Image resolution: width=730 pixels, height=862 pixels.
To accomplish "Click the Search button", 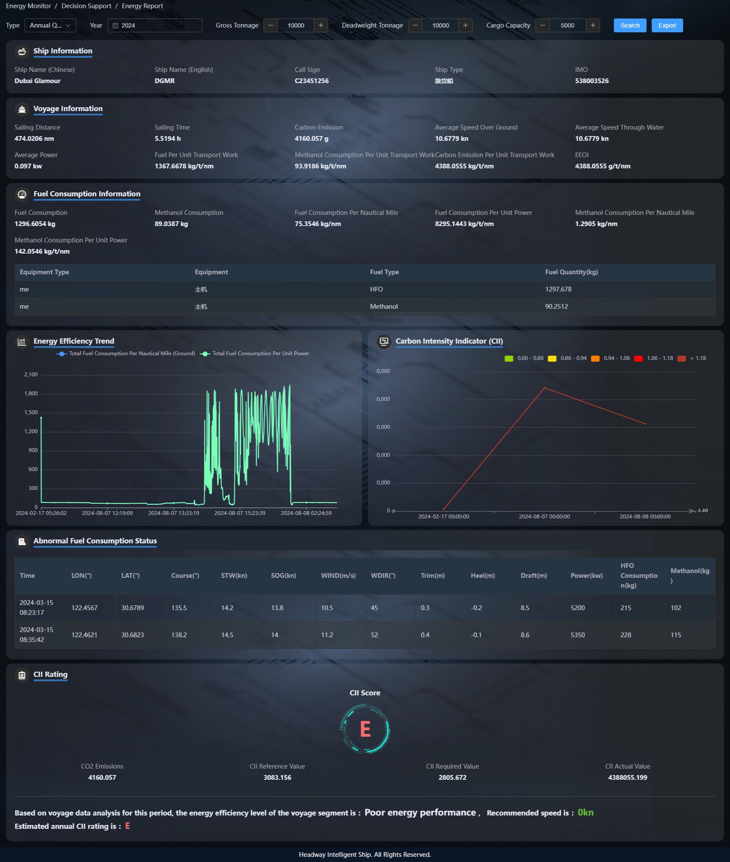I will point(630,25).
